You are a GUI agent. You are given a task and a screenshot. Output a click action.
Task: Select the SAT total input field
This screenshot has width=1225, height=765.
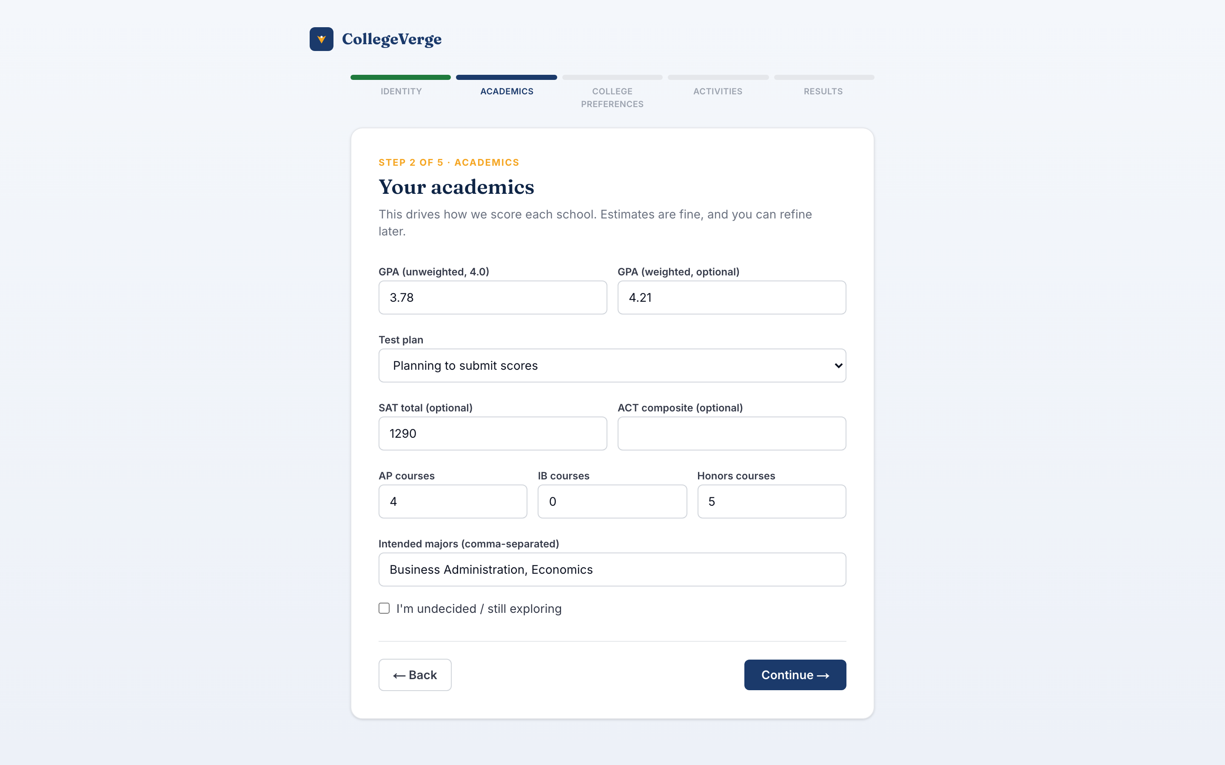click(493, 433)
